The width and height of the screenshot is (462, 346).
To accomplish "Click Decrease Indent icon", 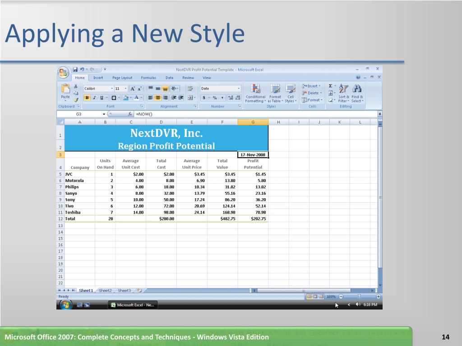I will pos(174,98).
